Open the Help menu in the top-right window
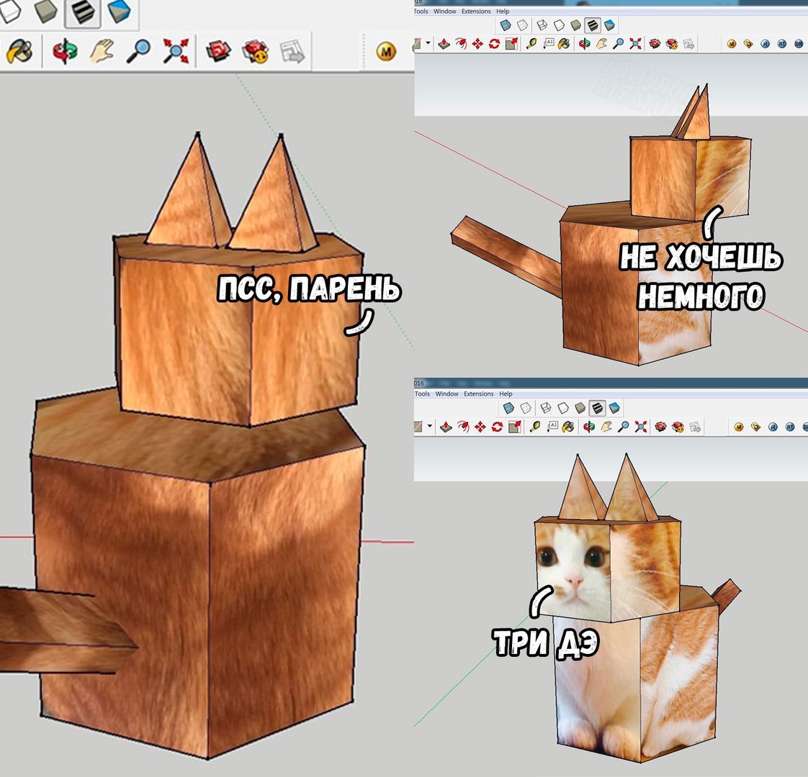 (503, 12)
